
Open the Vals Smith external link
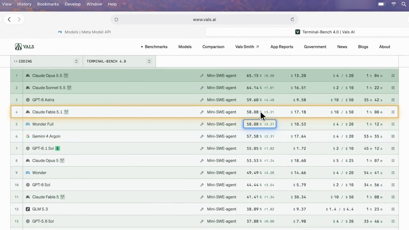pos(247,47)
